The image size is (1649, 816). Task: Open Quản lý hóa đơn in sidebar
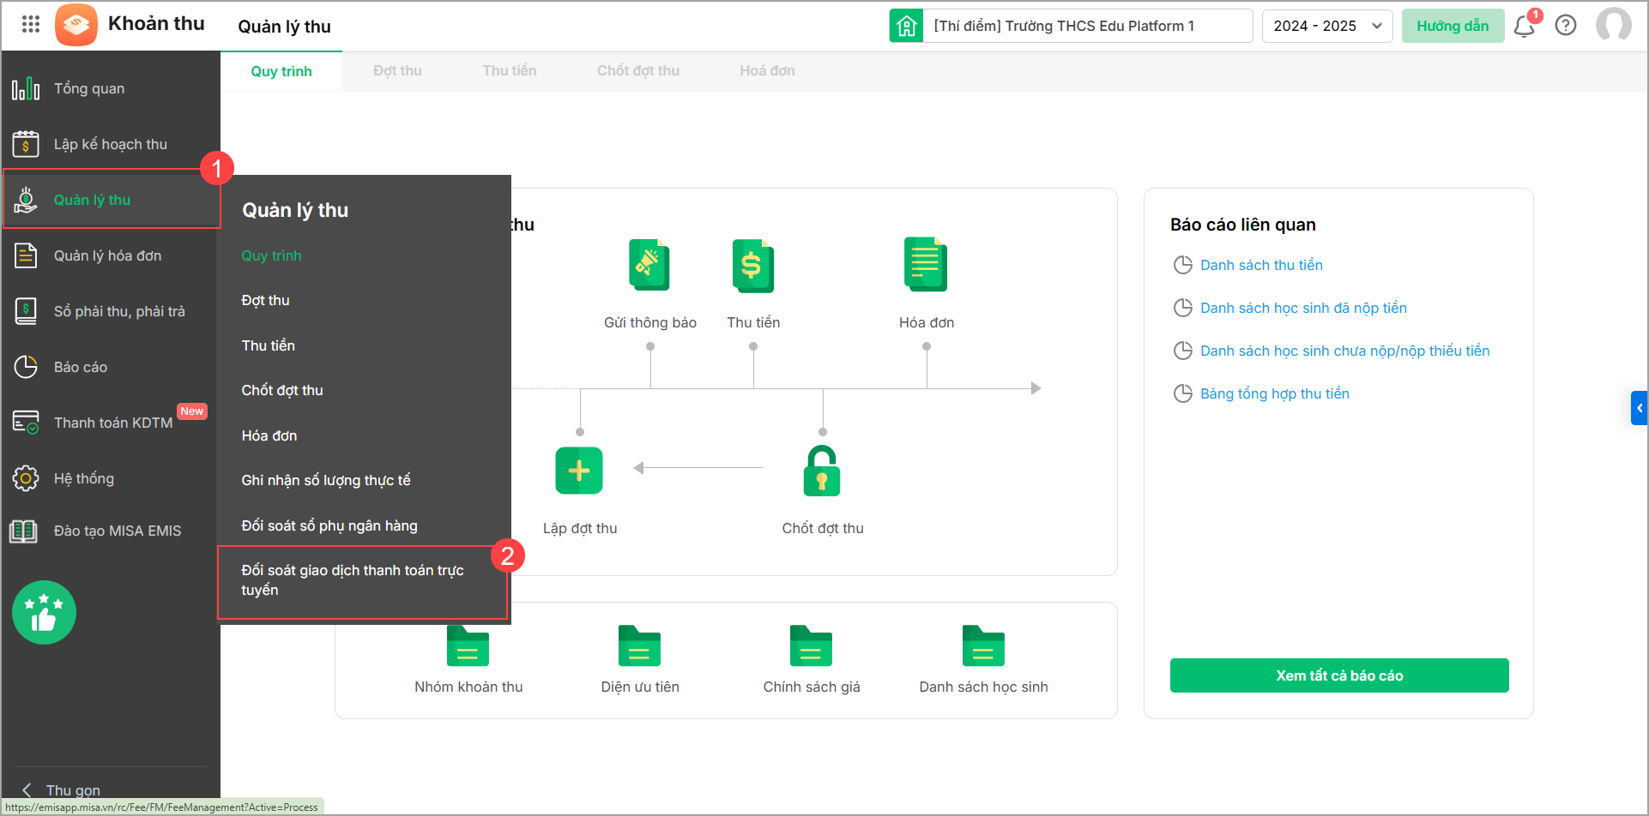tap(111, 255)
